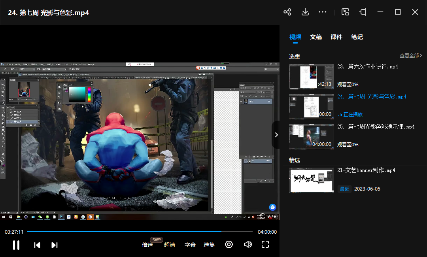
Task: Click the pin window icon
Action: tap(363, 12)
